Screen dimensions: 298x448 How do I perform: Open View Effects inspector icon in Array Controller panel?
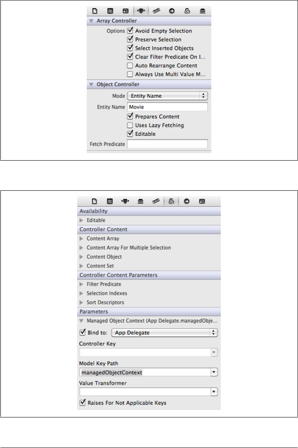tap(203, 11)
